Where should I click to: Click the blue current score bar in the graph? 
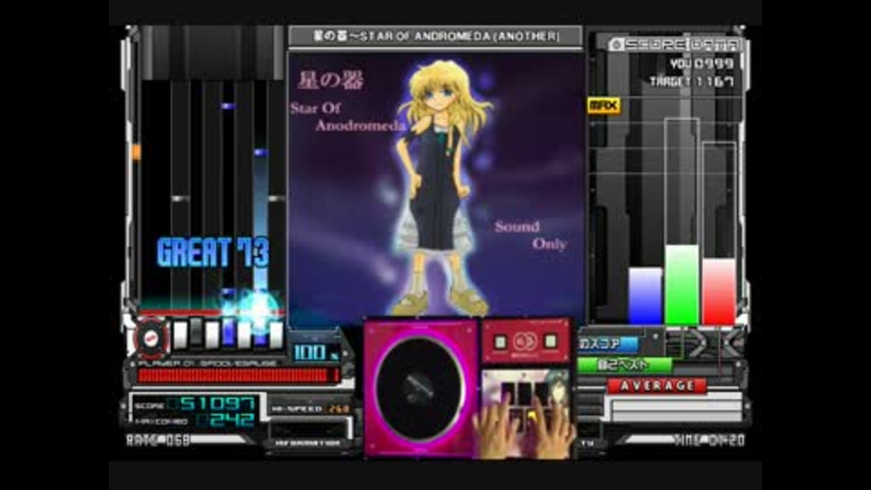[645, 296]
